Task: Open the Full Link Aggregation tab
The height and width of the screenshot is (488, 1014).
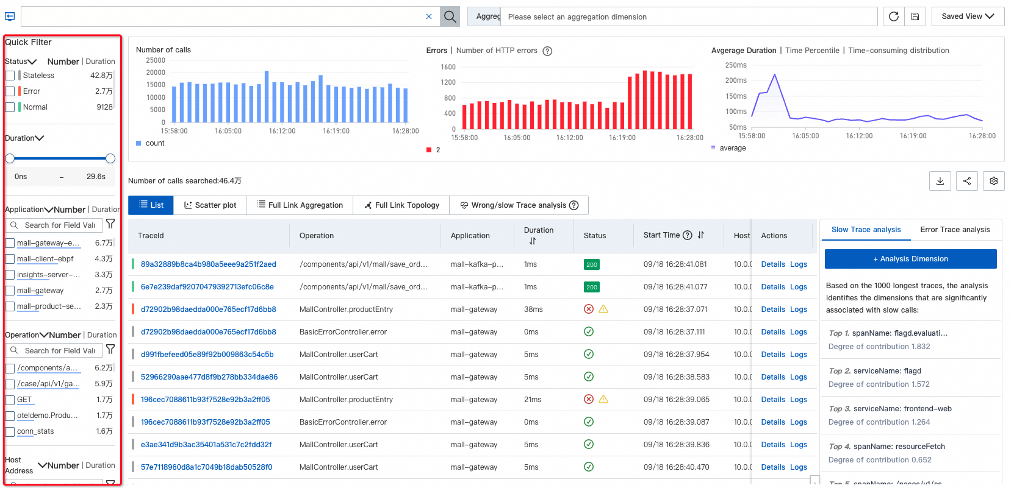Action: 300,205
